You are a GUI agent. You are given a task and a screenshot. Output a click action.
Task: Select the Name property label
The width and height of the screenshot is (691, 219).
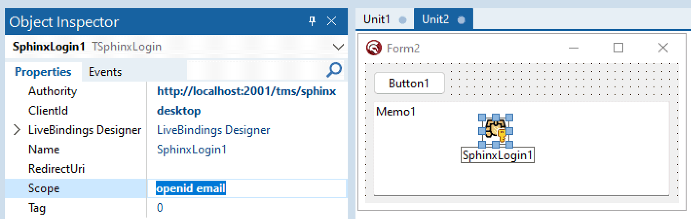click(44, 150)
